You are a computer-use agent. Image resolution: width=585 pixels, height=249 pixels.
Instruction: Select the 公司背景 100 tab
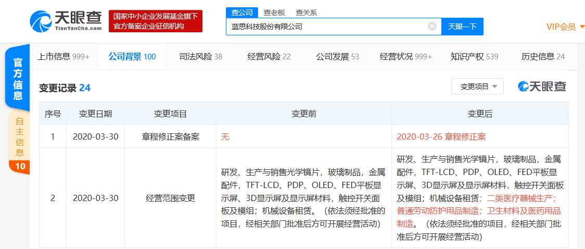coord(132,57)
